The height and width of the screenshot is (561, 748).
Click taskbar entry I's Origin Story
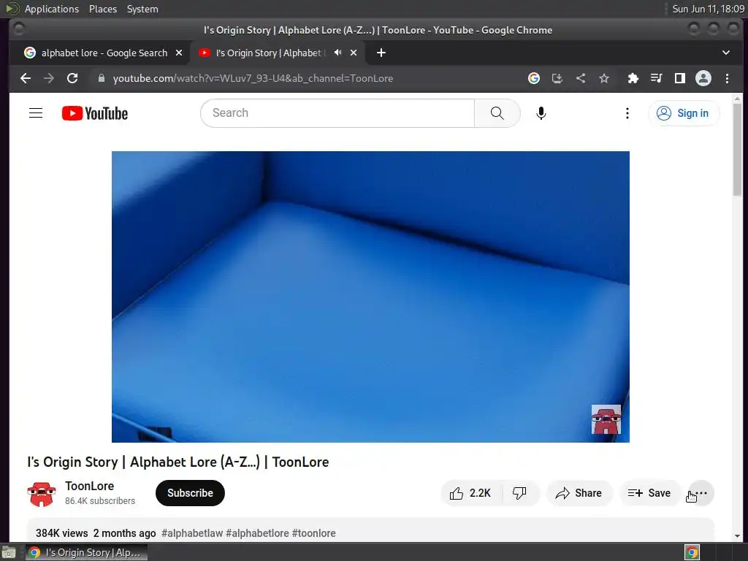point(86,552)
